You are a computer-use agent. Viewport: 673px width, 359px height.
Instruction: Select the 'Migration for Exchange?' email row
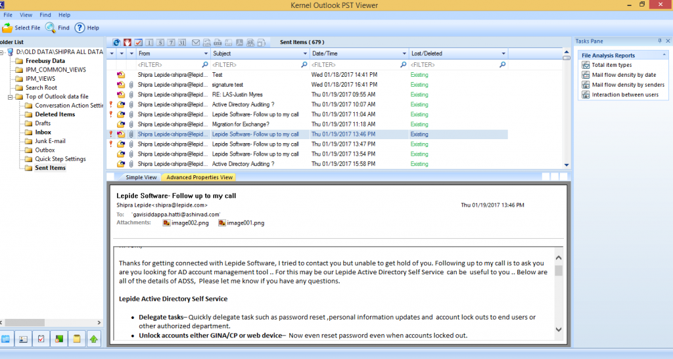click(x=308, y=124)
